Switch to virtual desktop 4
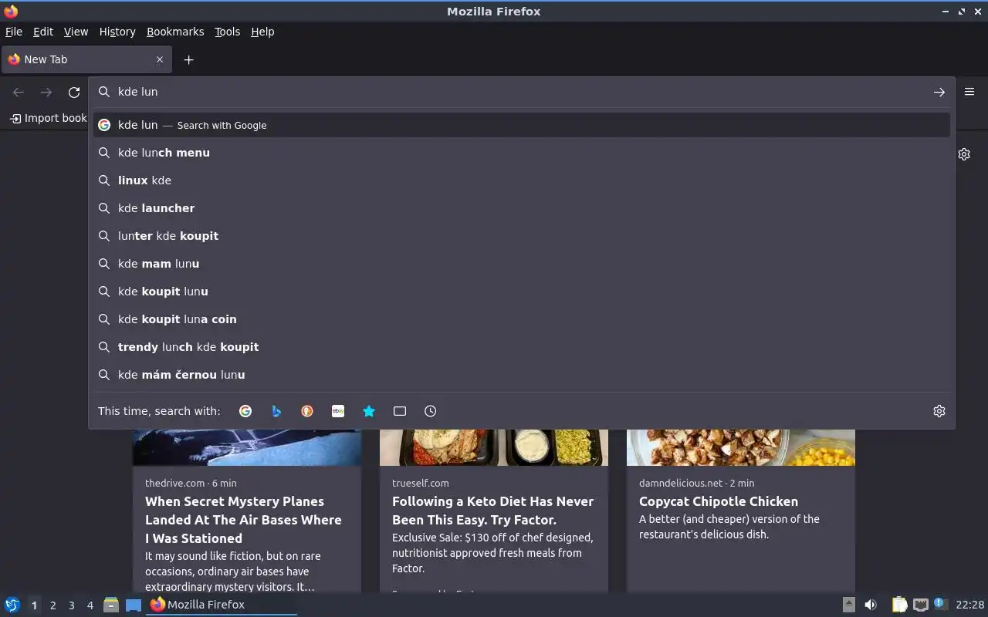Image resolution: width=988 pixels, height=617 pixels. click(90, 605)
